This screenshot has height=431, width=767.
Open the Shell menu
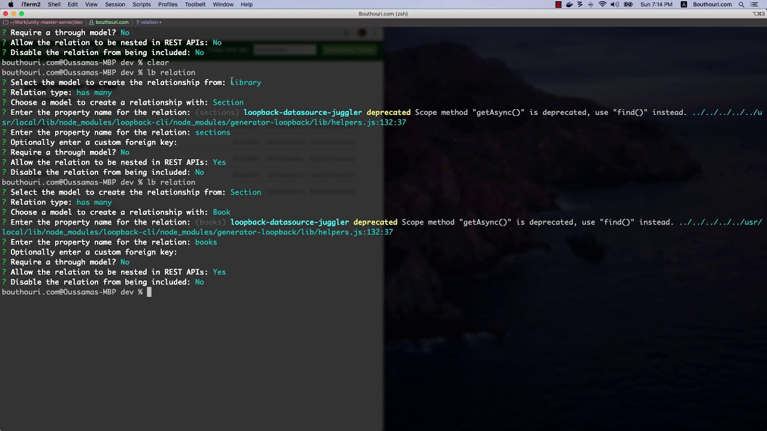(x=54, y=4)
